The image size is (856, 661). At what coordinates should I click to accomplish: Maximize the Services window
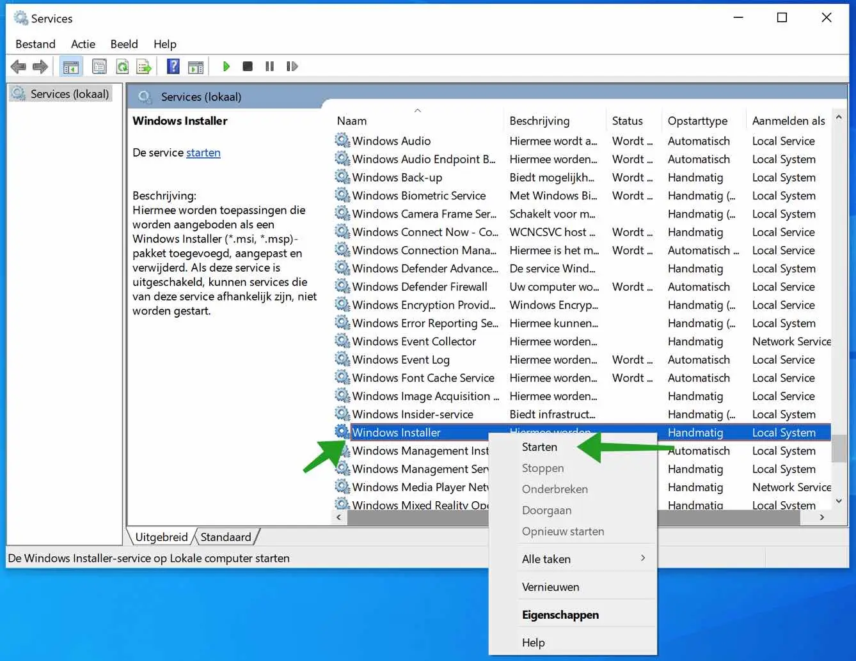pyautogui.click(x=782, y=18)
